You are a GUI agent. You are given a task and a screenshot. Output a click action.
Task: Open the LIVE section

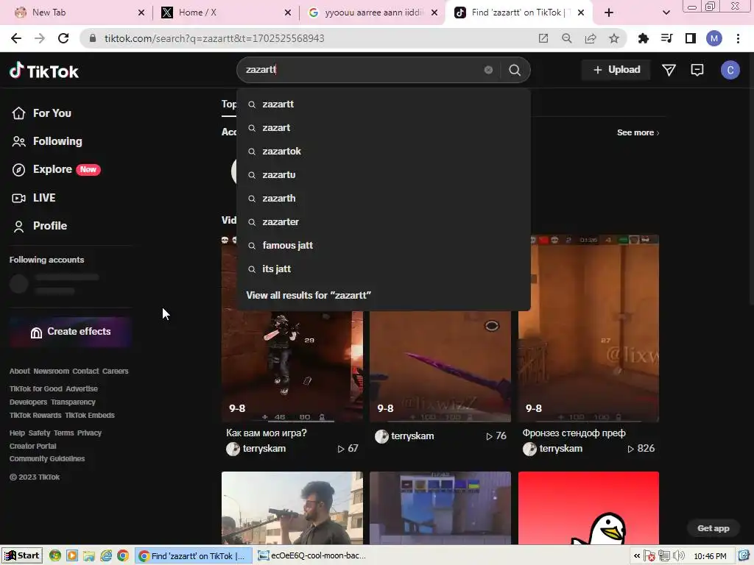[34, 197]
